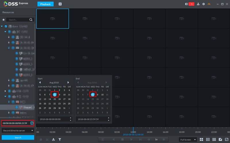Image resolution: width=230 pixels, height=143 pixels.
Task: Open the user account icon in title bar
Action: tap(198, 4)
